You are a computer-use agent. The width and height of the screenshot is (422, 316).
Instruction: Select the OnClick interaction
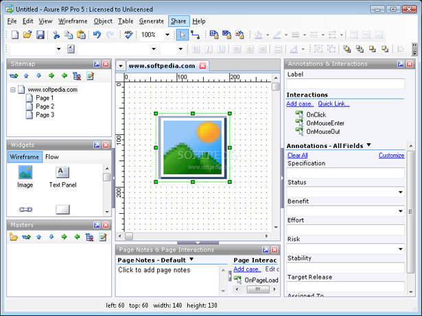[x=316, y=115]
